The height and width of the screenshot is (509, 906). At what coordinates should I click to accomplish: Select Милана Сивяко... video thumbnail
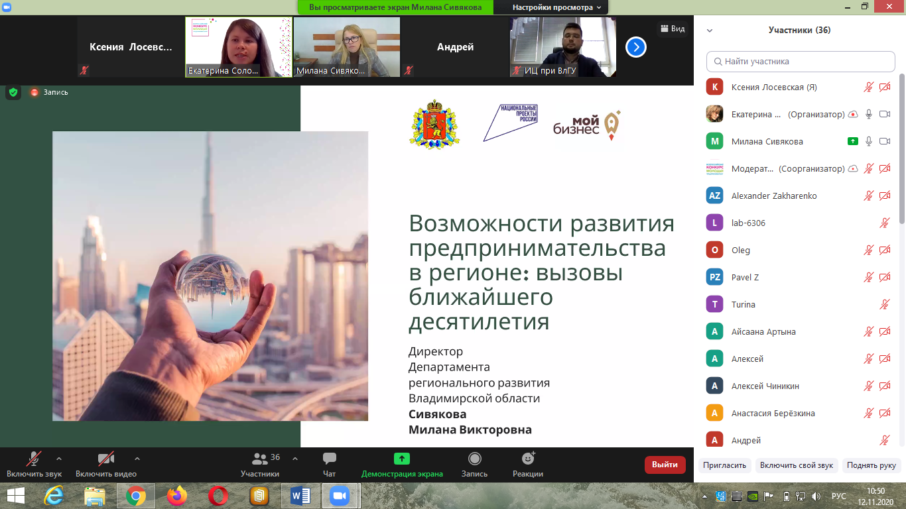(x=347, y=47)
